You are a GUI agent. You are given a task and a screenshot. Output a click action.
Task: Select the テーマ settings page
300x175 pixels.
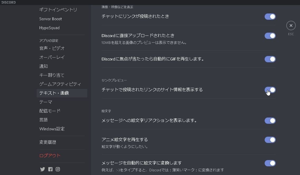pos(46,102)
